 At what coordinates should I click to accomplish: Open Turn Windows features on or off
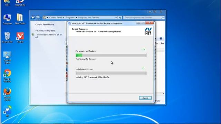[48, 36]
